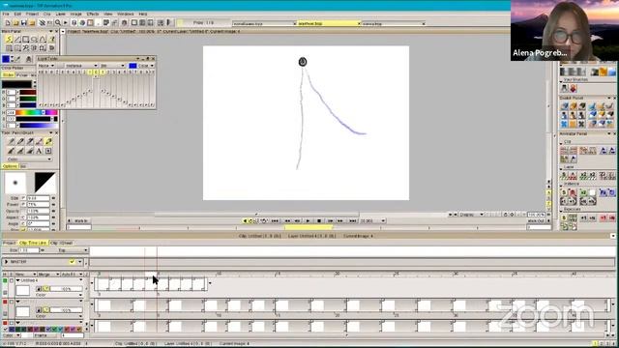Toggle the red display square on second layer
Image resolution: width=619 pixels, height=348 pixels.
click(x=5, y=302)
